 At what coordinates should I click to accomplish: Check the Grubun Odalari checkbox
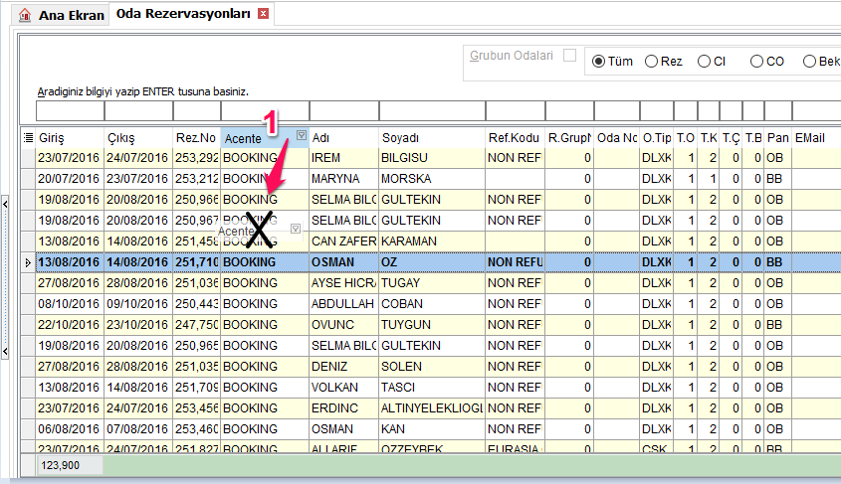tap(569, 55)
